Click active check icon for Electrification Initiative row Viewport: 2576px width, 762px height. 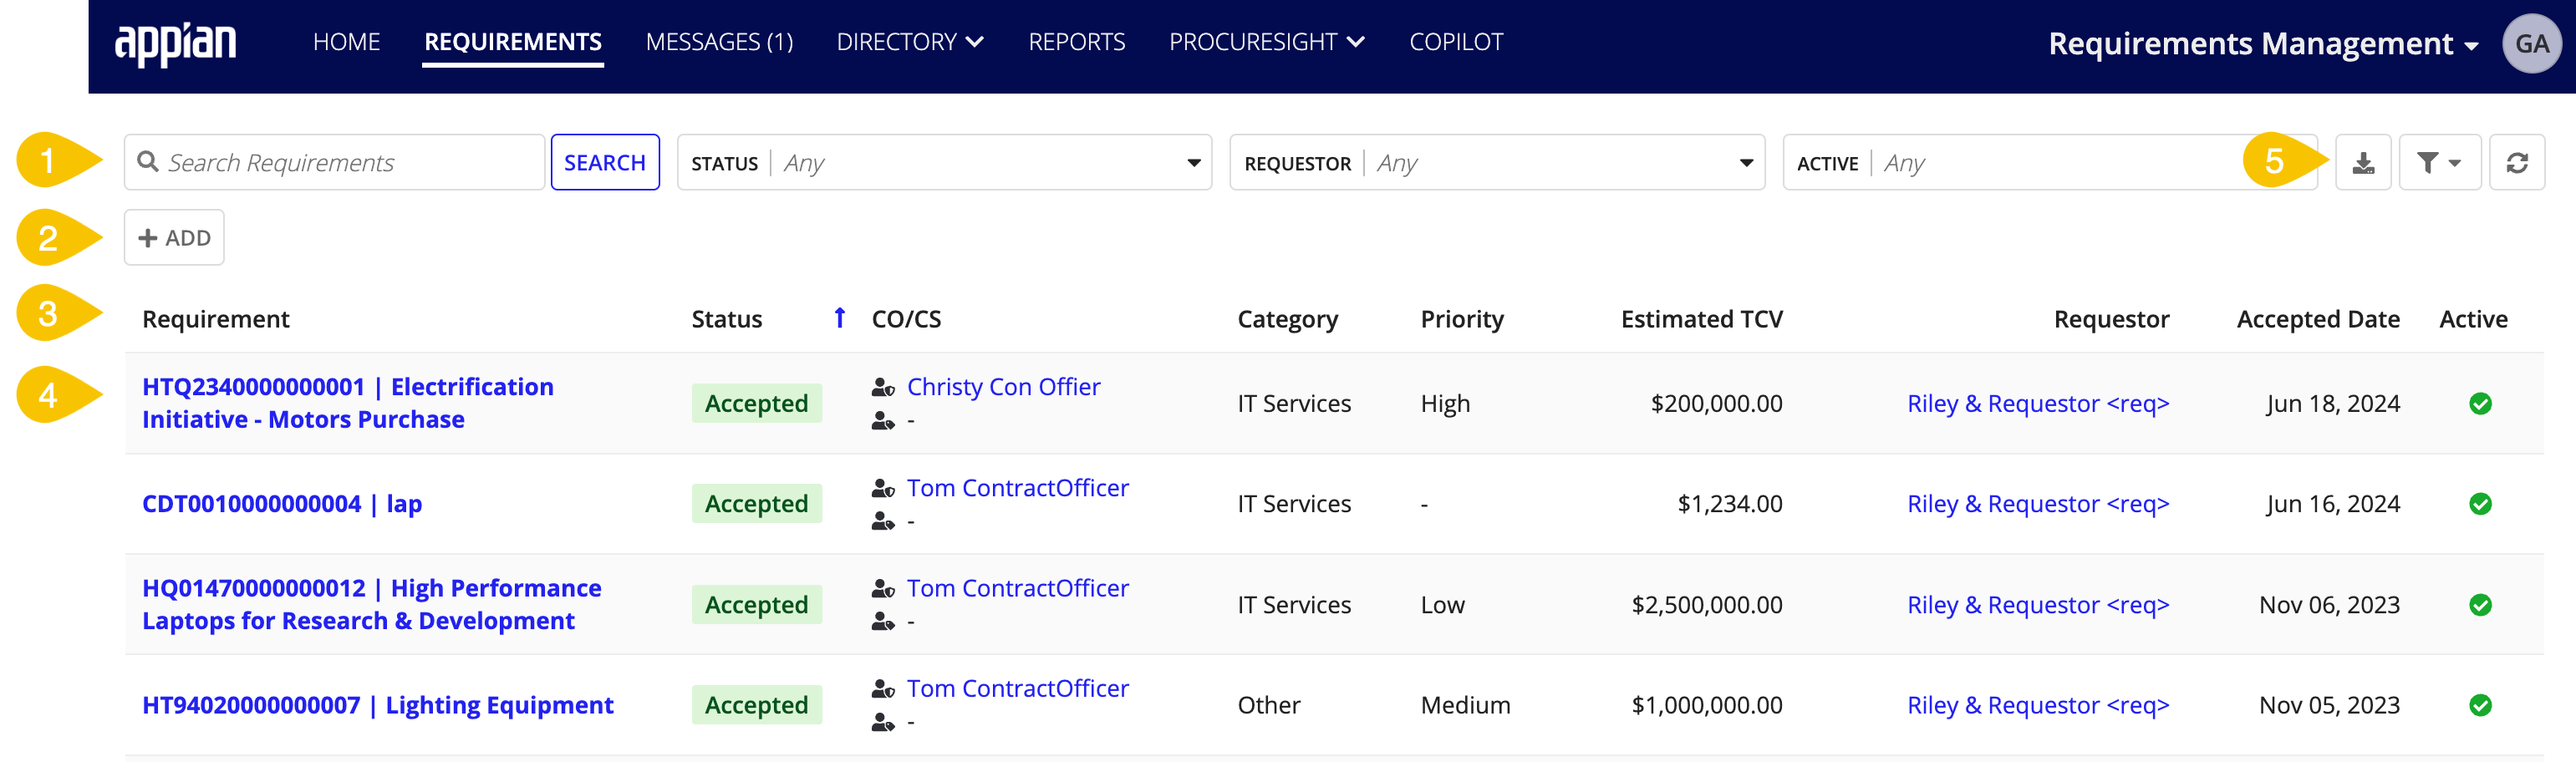click(2480, 403)
